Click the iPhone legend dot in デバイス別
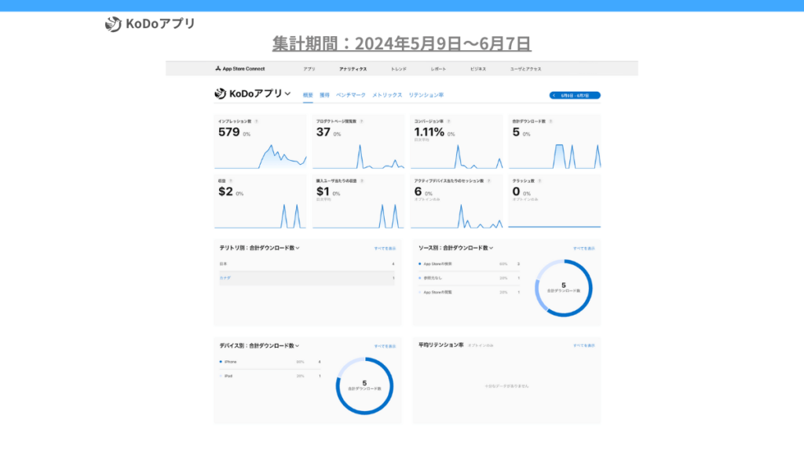 (x=221, y=362)
